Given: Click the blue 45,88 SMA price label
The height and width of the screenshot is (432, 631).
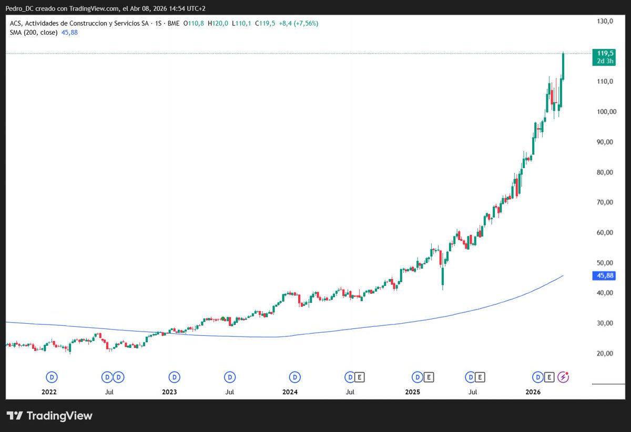Looking at the screenshot, I should (603, 275).
